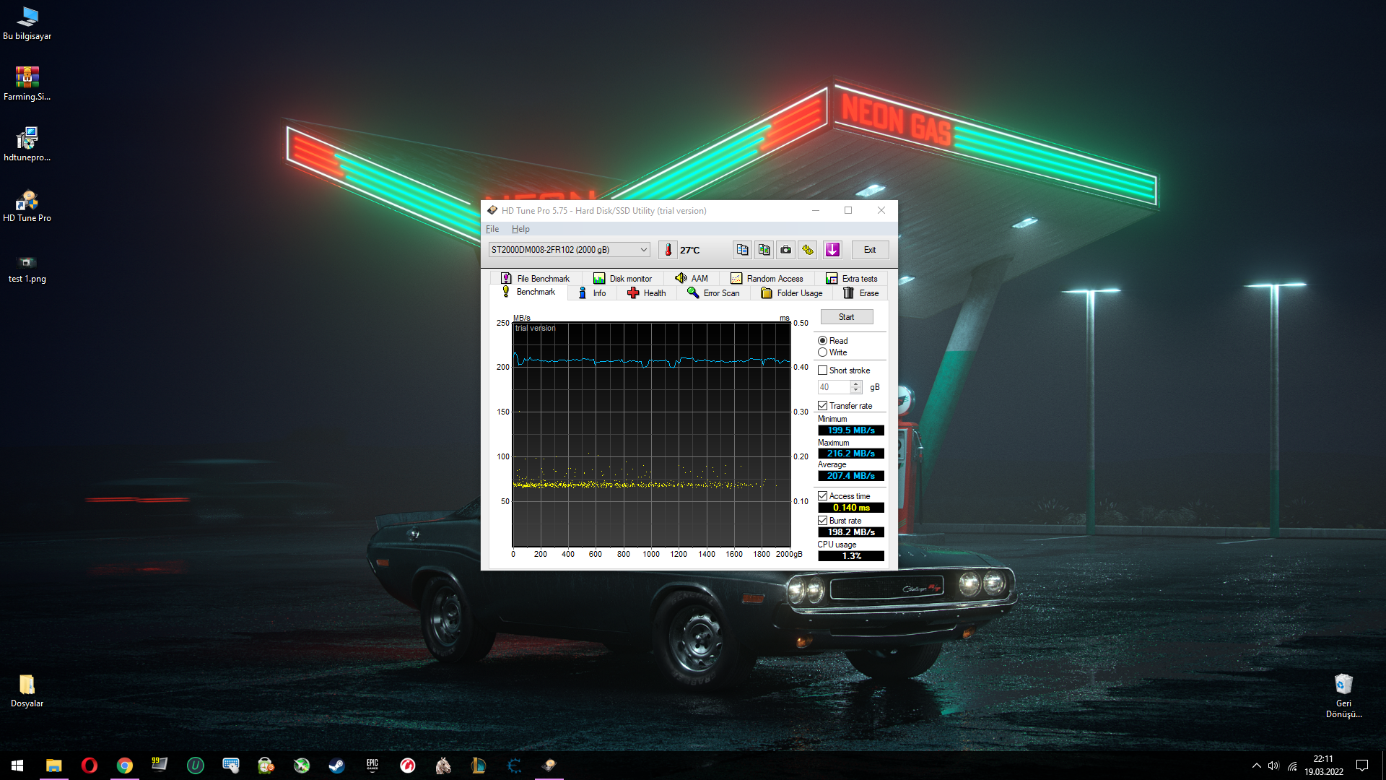1386x780 pixels.
Task: Click the purple down-arrow minimize-to-tray icon
Action: coord(832,250)
